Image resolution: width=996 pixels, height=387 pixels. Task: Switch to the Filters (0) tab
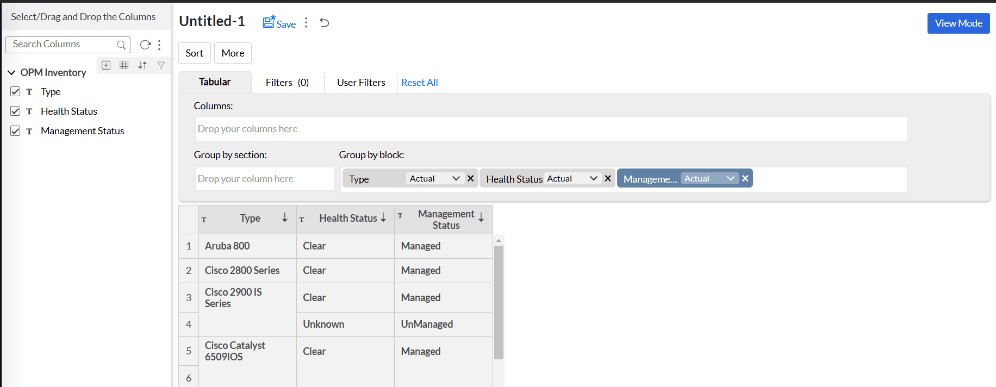pyautogui.click(x=287, y=83)
